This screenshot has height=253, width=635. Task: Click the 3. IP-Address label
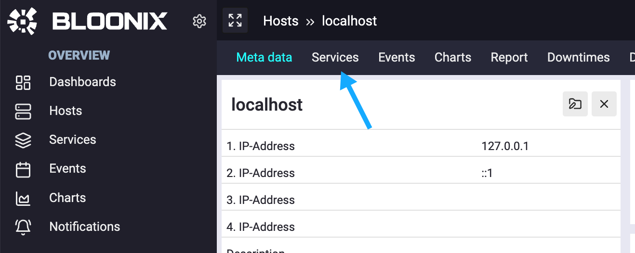261,200
